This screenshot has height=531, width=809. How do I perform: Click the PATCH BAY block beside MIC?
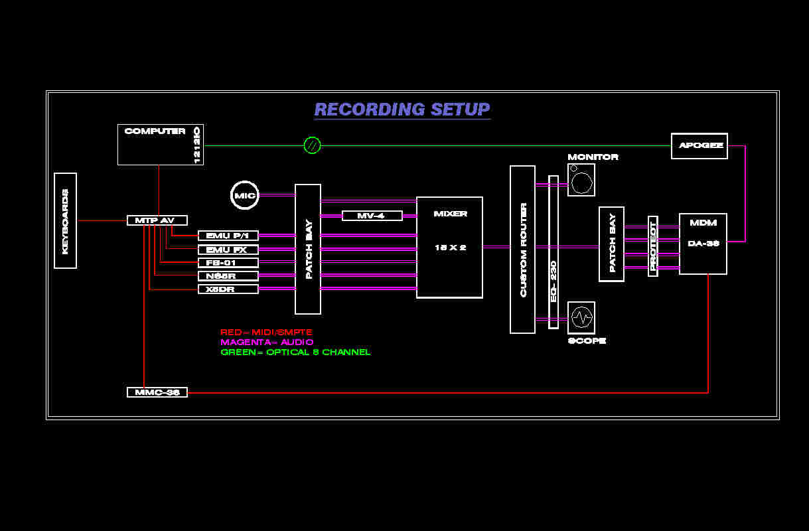coord(308,249)
